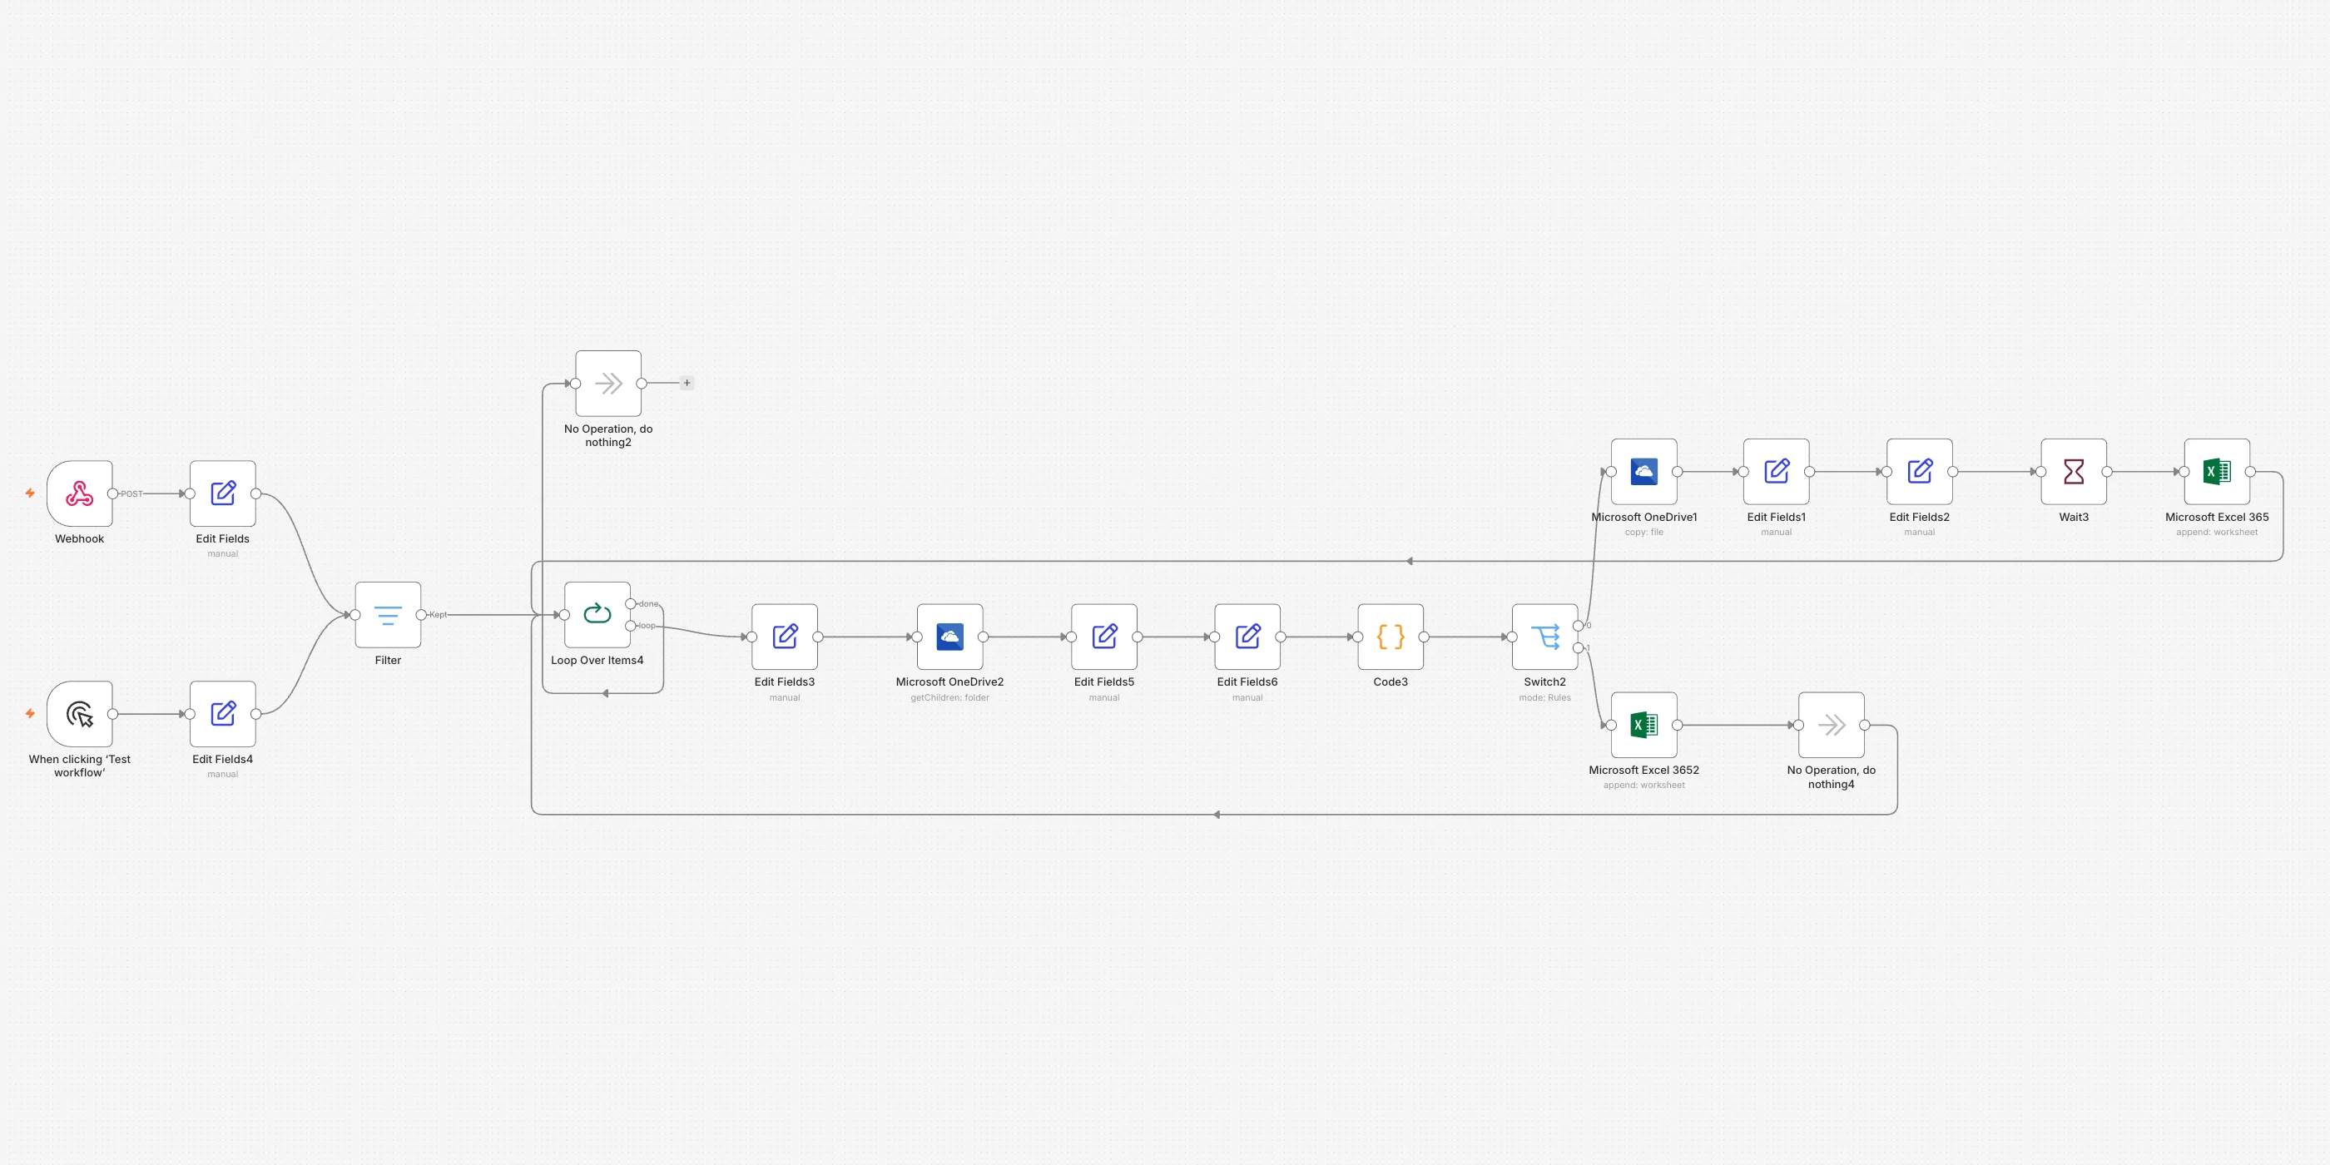This screenshot has width=2330, height=1165.
Task: Open the Edit Fields6 node
Action: click(1247, 637)
